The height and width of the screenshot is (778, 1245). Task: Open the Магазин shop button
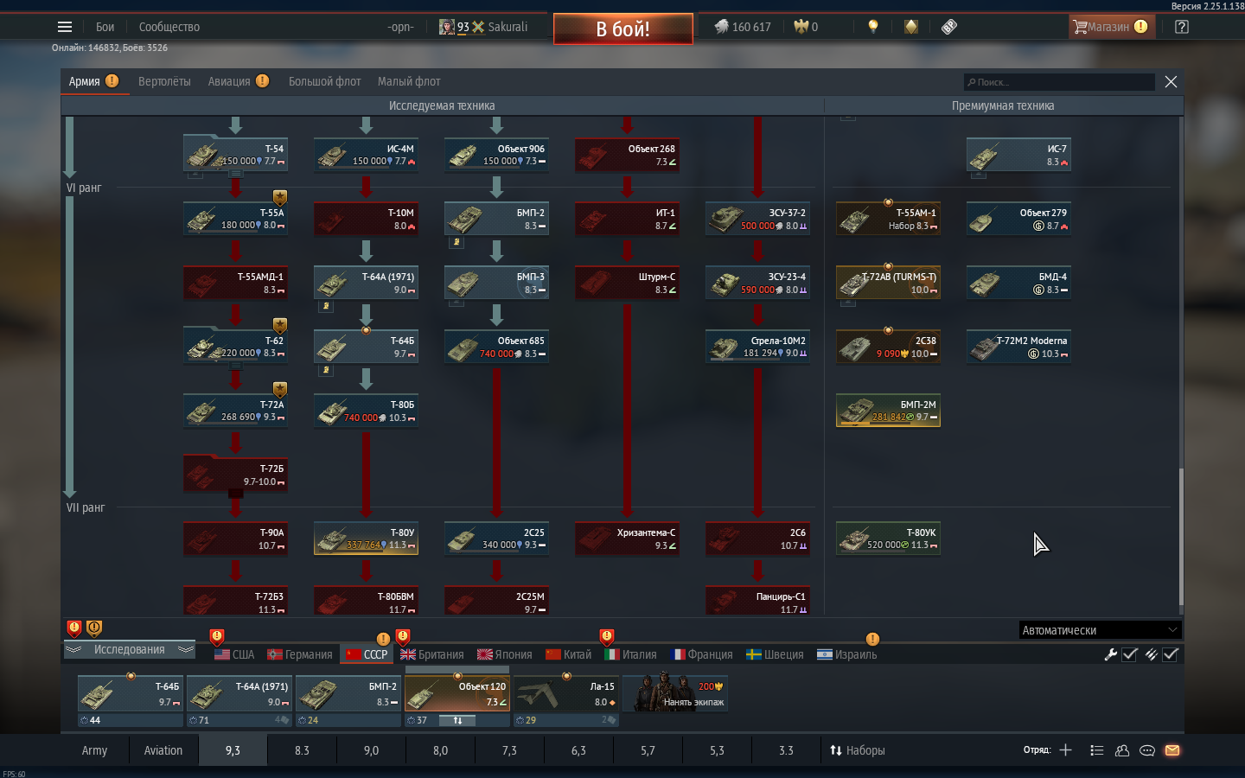click(x=1110, y=27)
